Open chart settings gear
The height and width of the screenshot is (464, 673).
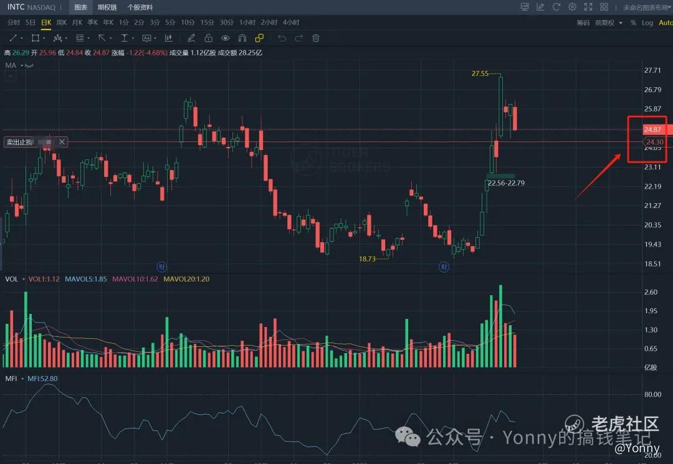click(572, 7)
